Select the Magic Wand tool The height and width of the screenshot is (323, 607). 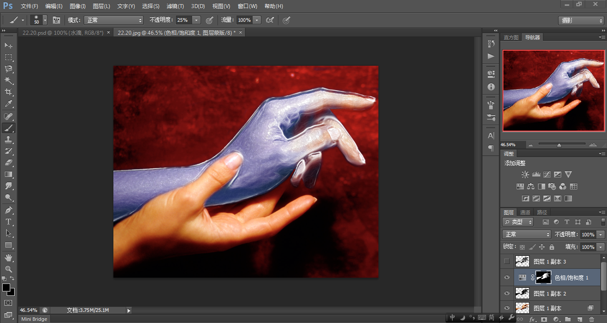[8, 80]
